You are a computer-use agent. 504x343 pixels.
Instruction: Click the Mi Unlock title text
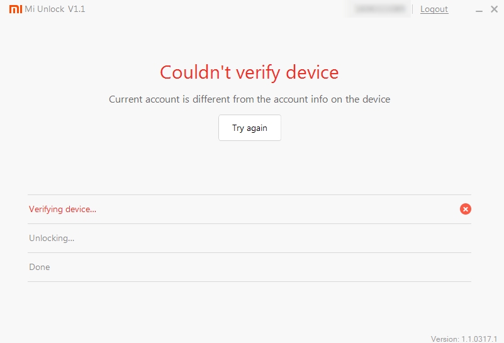pyautogui.click(x=44, y=9)
